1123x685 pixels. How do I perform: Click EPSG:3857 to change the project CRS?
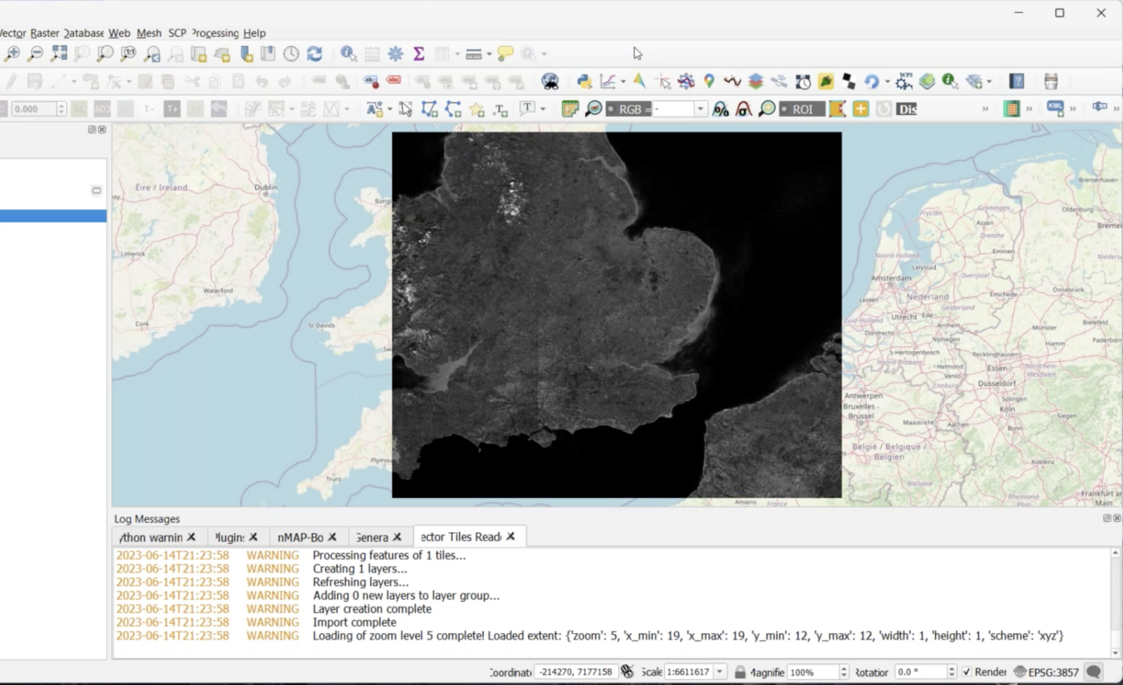click(1053, 671)
